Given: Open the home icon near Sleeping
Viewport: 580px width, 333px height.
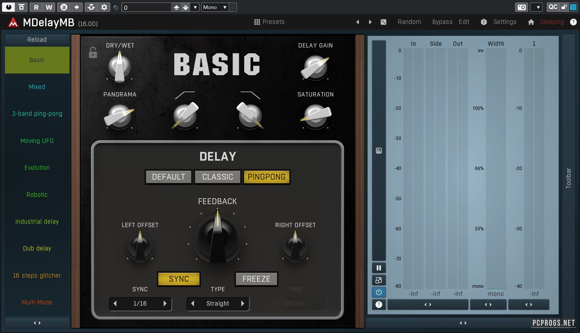Looking at the screenshot, I should (531, 22).
